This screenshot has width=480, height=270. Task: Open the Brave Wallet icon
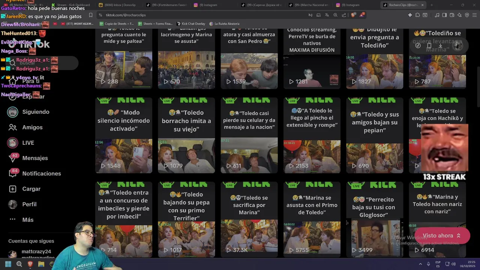pyautogui.click(x=452, y=15)
